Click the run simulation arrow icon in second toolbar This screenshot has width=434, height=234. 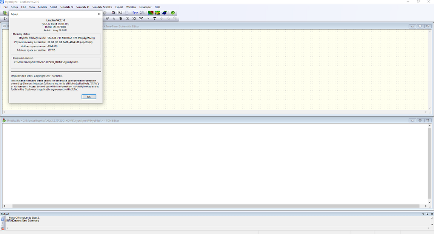pos(5,19)
